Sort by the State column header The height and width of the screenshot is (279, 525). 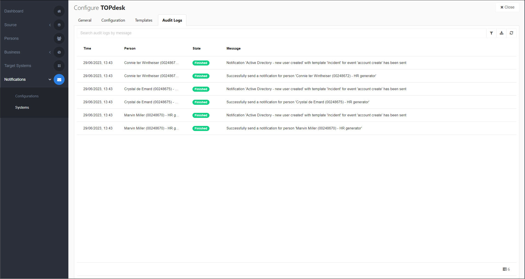coord(197,48)
